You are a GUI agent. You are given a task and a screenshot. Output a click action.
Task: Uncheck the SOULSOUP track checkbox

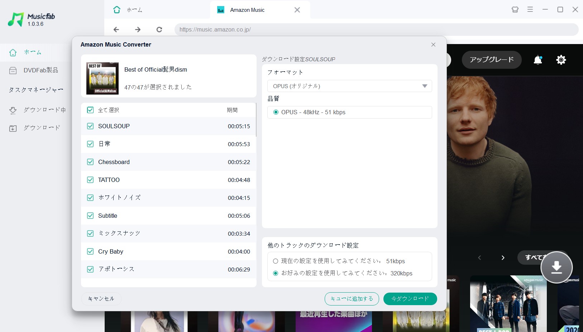(x=90, y=126)
